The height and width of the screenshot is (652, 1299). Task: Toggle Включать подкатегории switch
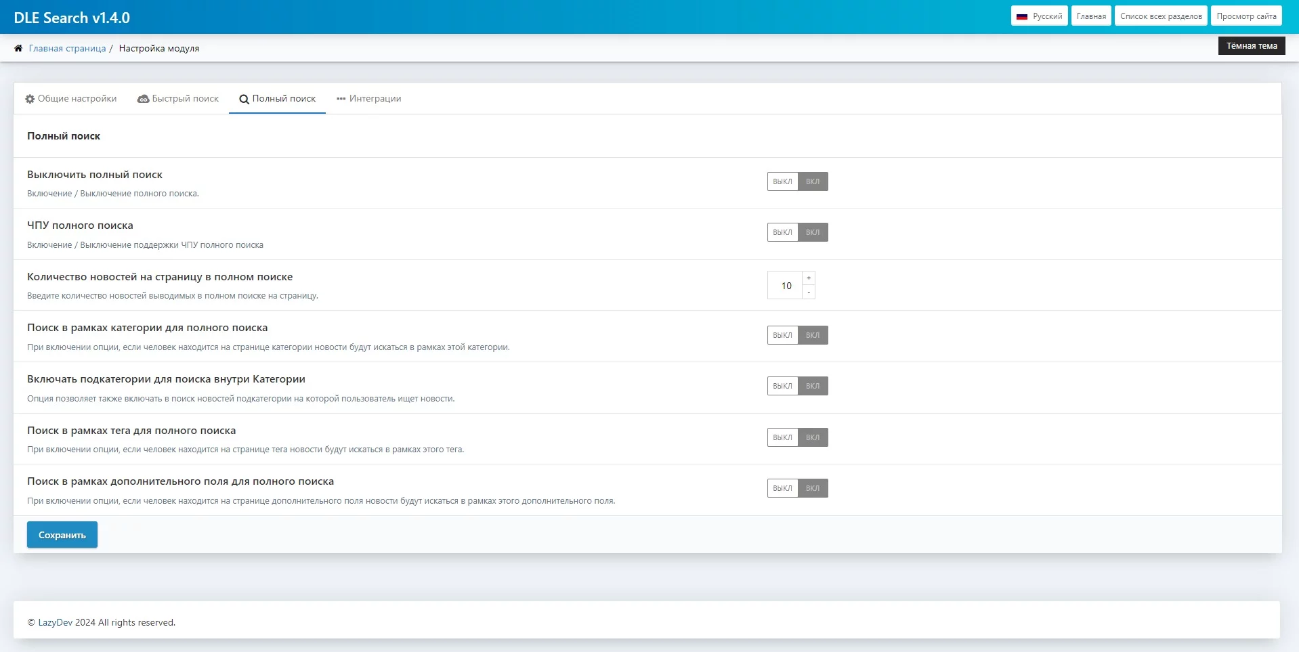click(x=797, y=386)
